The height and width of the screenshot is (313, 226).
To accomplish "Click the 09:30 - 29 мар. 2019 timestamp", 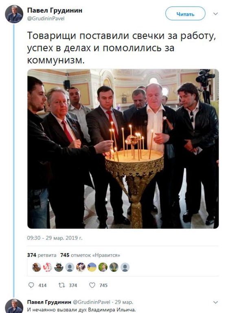I will point(55,238).
